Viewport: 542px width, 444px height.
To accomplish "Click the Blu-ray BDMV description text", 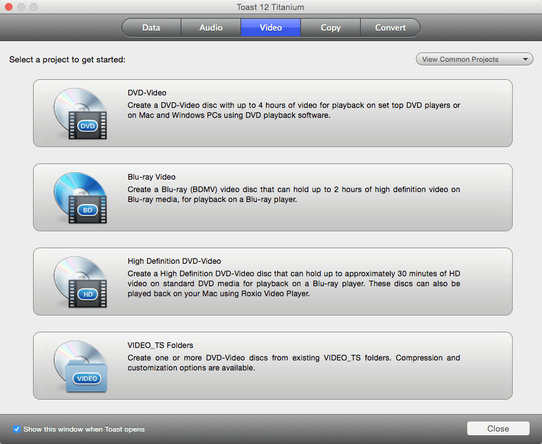I will point(294,195).
